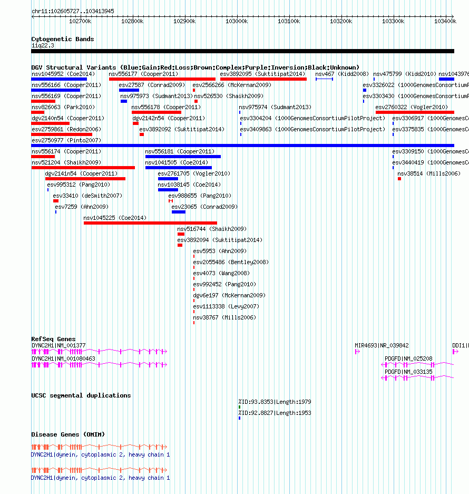Select nsv516744 (Shaikh2009) variant label

[x=212, y=229]
